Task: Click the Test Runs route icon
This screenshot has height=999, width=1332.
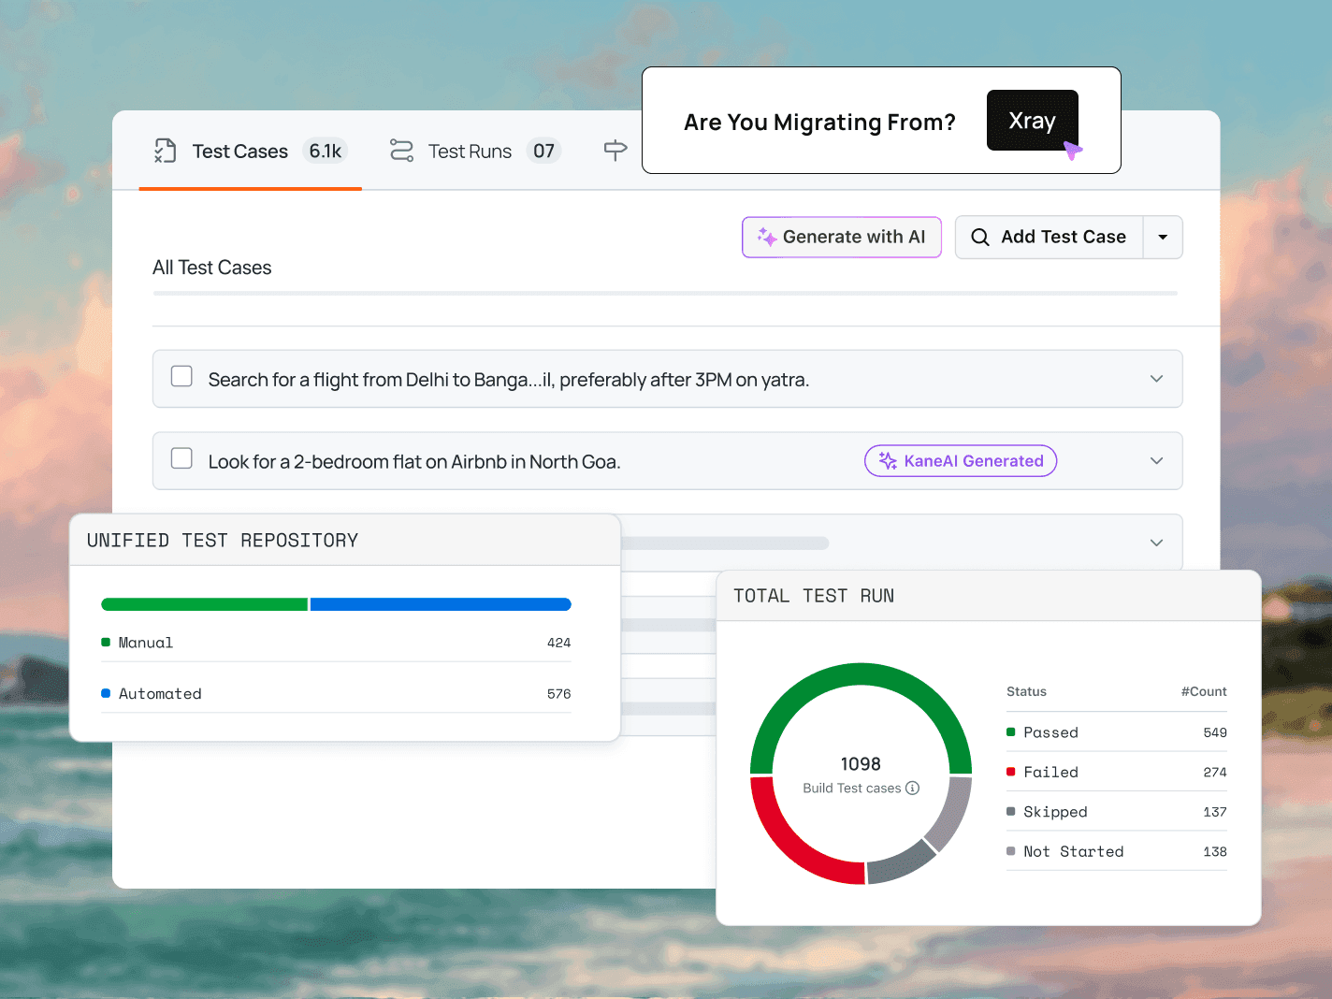Action: [x=401, y=151]
